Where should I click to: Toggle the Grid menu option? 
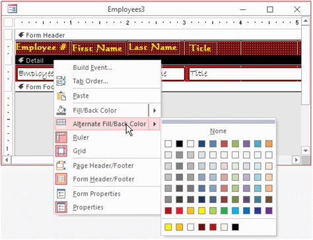pos(108,151)
